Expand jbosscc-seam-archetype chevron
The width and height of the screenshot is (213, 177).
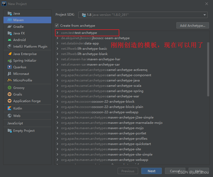57,38
